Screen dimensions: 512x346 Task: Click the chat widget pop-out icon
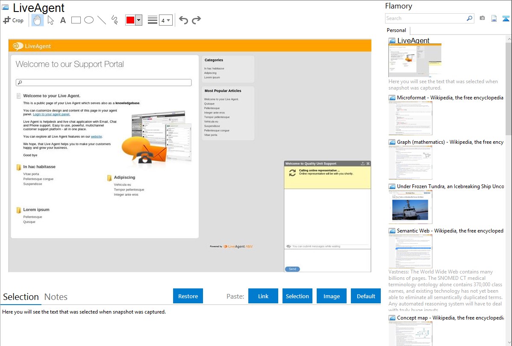pos(362,164)
